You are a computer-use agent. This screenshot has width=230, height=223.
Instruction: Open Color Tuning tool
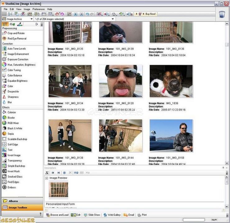coord(11,70)
